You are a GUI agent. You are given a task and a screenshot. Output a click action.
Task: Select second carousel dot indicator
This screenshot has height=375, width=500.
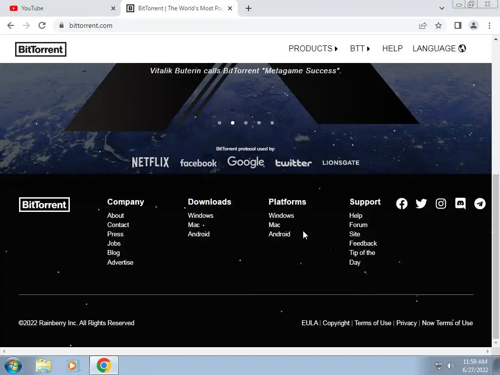232,123
